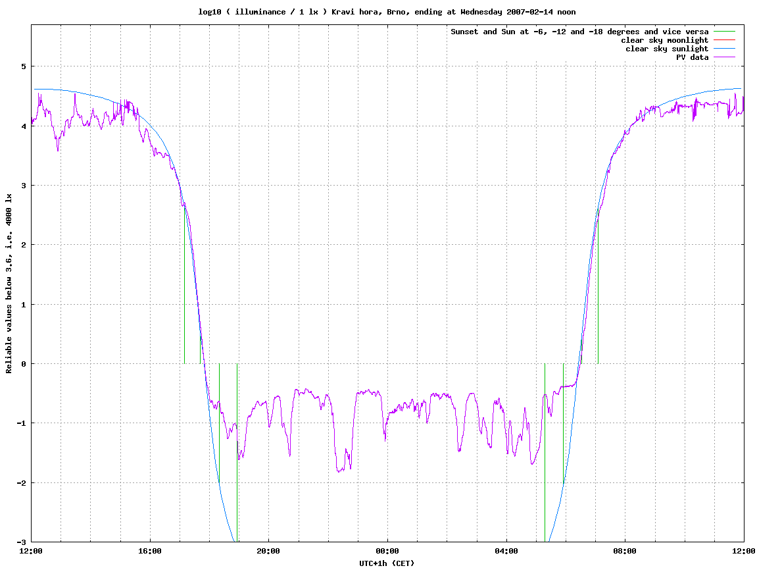Click the x-axis label '20:00'
The width and height of the screenshot is (757, 568).
[x=268, y=551]
